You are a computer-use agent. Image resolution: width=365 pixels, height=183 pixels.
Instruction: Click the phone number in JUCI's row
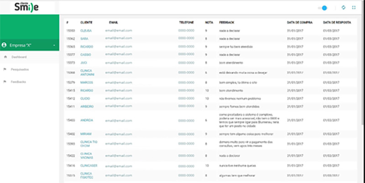pos(186,63)
